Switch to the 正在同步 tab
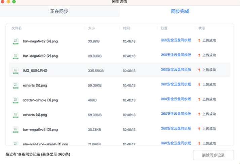Image resolution: width=240 pixels, height=164 pixels. point(59,11)
